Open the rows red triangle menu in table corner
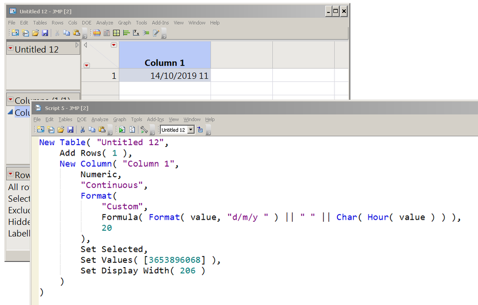Viewport: 478px width, 305px height. [87, 65]
